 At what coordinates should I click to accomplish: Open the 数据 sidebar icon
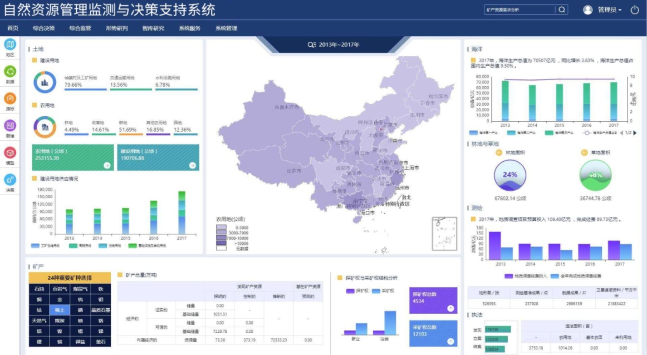click(10, 72)
